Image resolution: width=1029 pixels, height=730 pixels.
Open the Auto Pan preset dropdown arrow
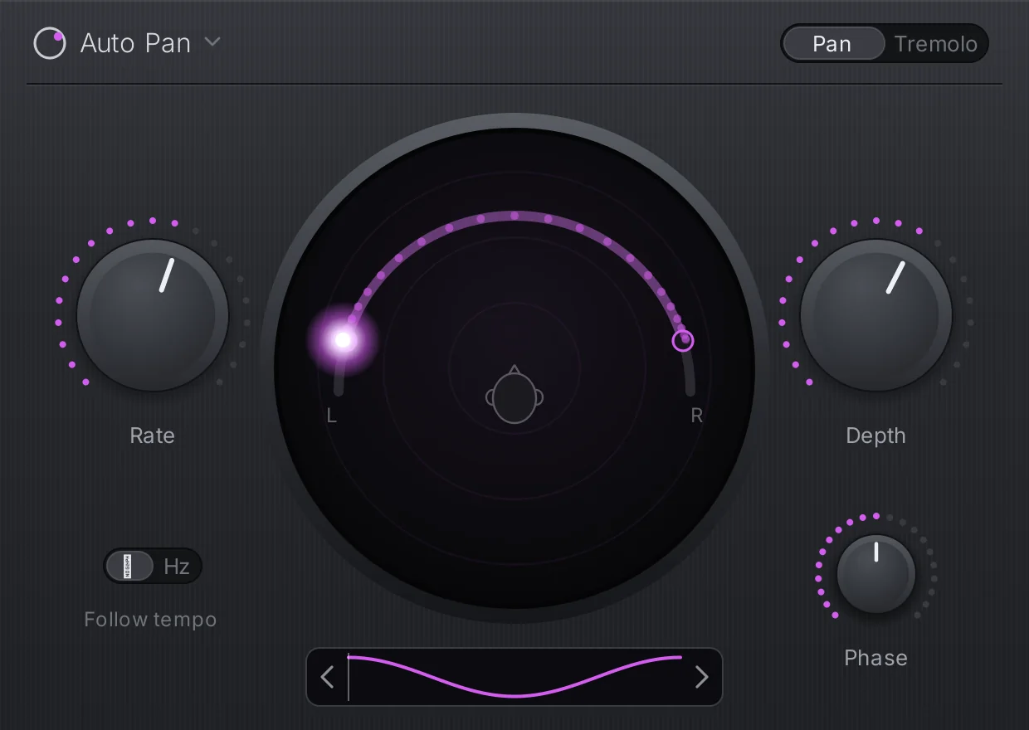point(212,41)
